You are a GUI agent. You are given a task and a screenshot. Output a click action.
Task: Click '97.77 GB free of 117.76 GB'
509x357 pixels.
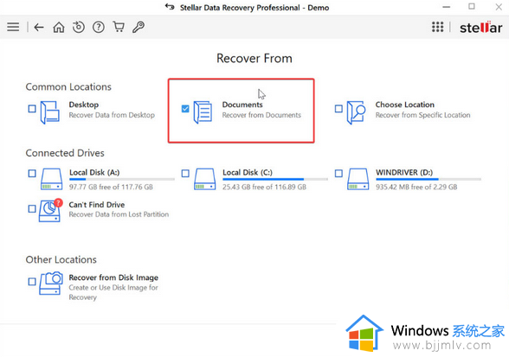111,187
